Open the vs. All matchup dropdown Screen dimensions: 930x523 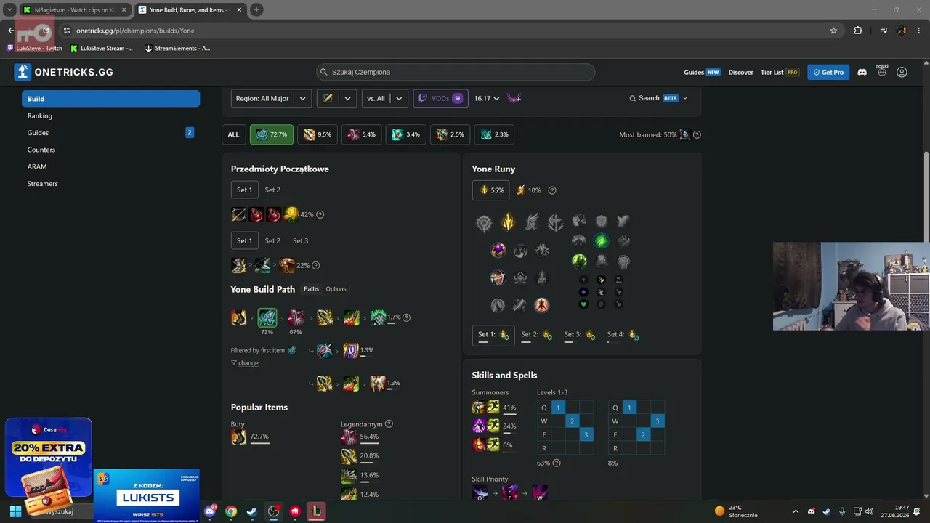click(385, 98)
